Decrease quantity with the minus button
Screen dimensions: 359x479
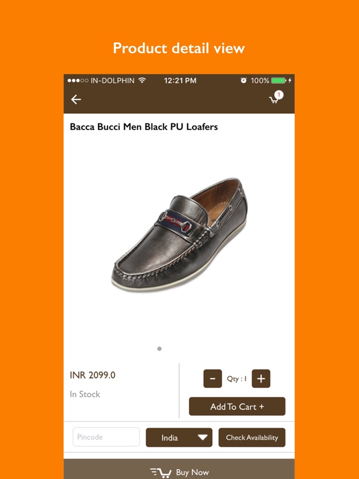pos(212,379)
